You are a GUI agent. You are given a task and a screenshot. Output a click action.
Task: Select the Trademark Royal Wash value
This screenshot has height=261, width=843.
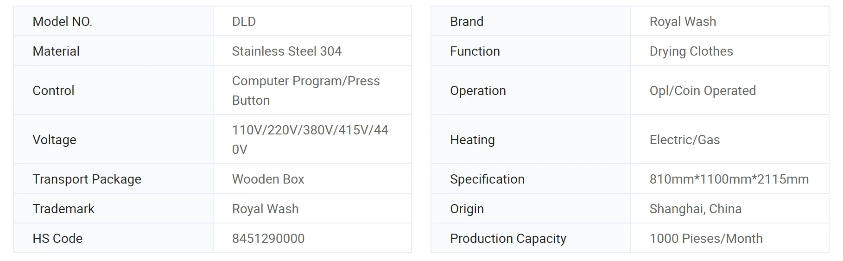265,209
